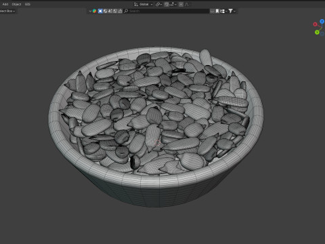Open the Select Box tool dropdown
Screen dimensions: 325x244
click(7, 11)
